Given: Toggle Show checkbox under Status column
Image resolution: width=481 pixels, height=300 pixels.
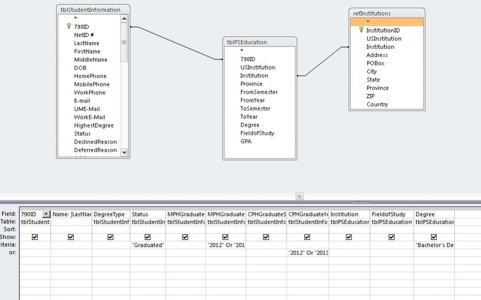Looking at the screenshot, I should click(x=147, y=237).
